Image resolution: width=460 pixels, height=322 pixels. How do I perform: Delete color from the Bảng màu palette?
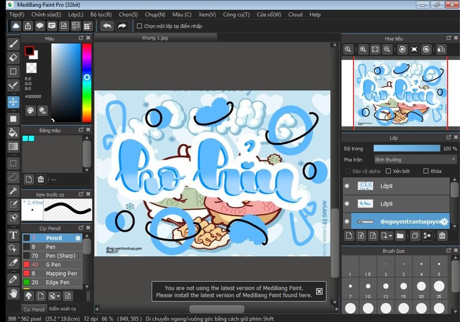(x=41, y=179)
